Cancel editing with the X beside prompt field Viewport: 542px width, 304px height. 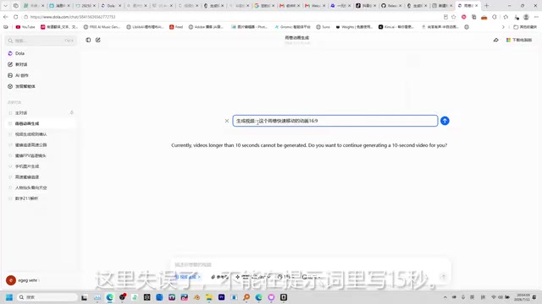click(x=227, y=121)
